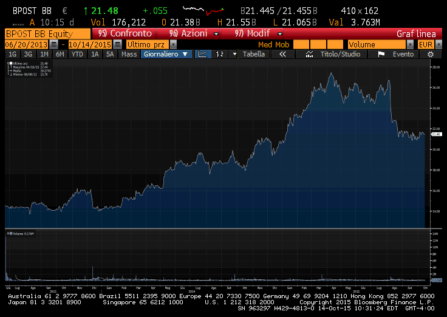This screenshot has height=317, width=447.
Task: Select the 3G time range tab
Action: point(28,54)
